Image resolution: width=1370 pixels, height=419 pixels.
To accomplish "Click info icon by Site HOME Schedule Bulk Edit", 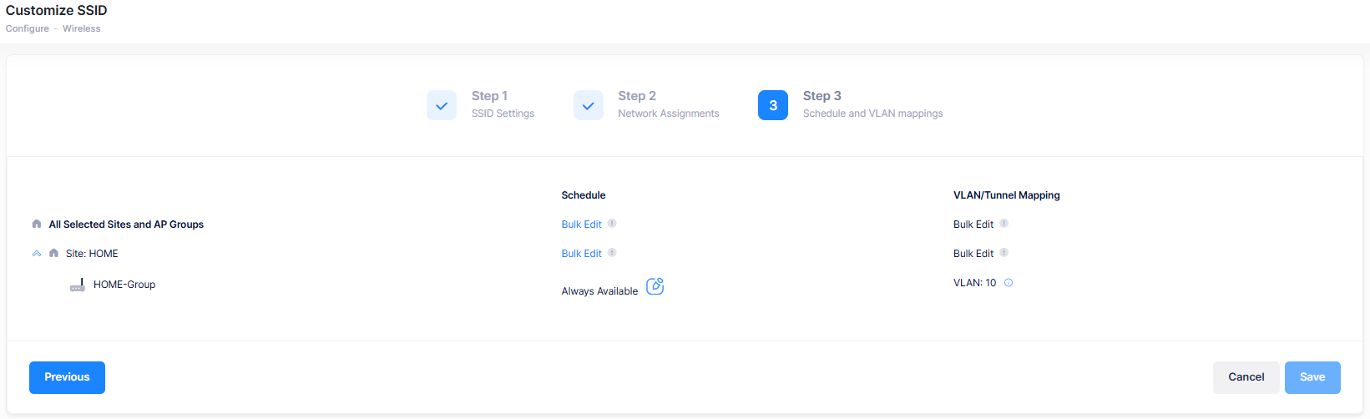I will coord(612,253).
